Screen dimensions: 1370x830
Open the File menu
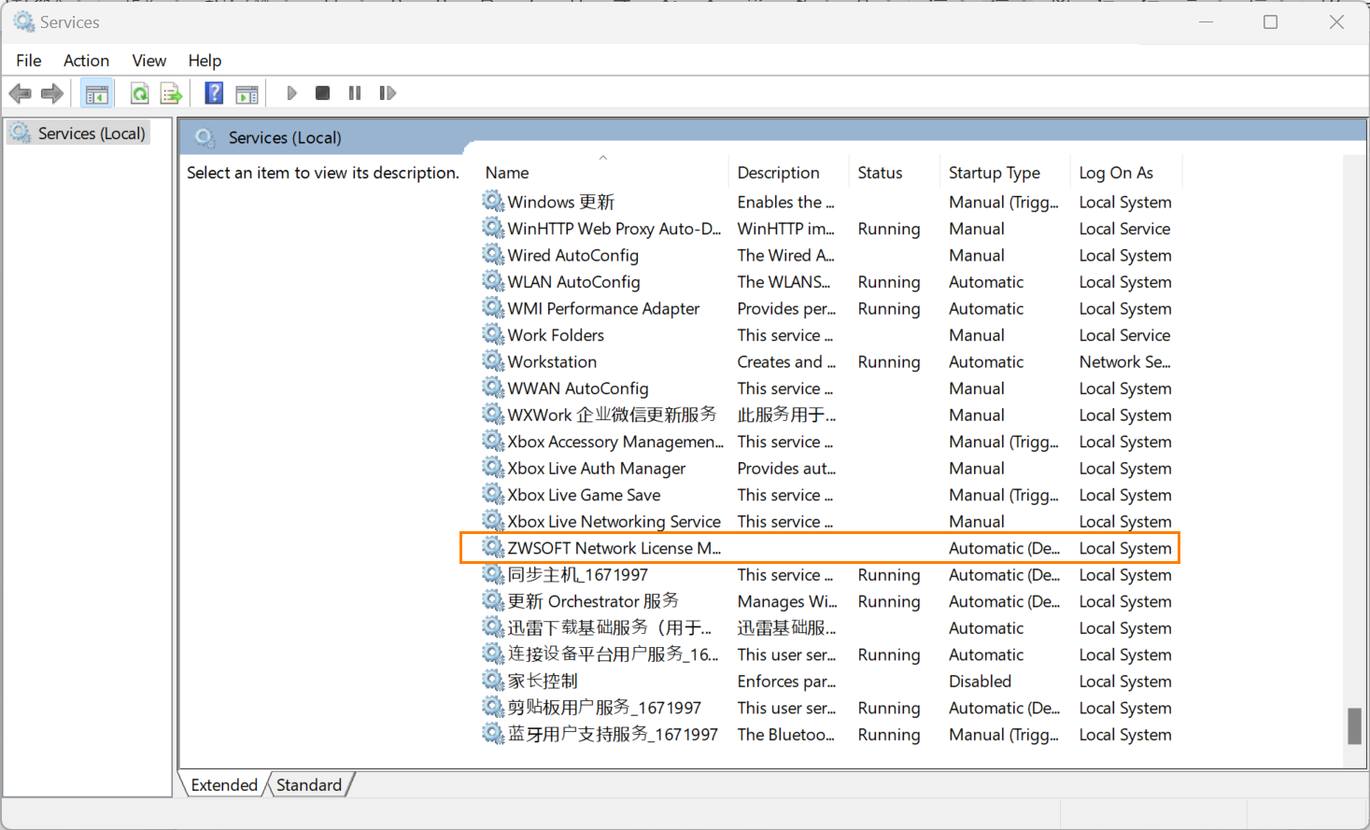tap(29, 61)
